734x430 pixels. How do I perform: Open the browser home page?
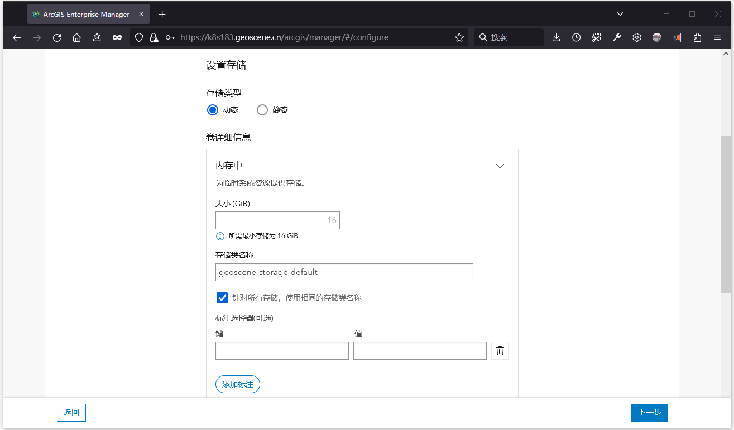[77, 37]
